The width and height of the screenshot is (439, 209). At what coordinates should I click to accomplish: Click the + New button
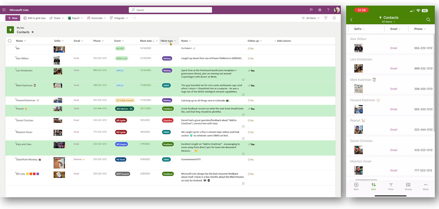(13, 18)
